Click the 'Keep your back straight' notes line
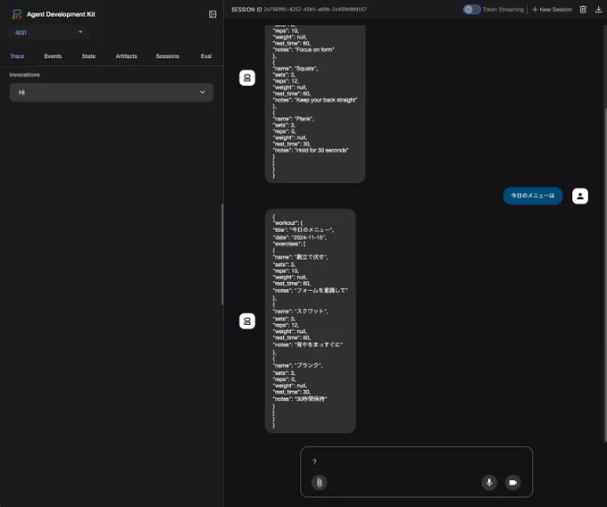Image resolution: width=607 pixels, height=507 pixels. (x=315, y=100)
